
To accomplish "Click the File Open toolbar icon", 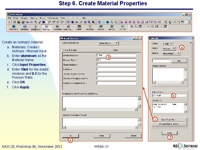I will click(14, 22).
